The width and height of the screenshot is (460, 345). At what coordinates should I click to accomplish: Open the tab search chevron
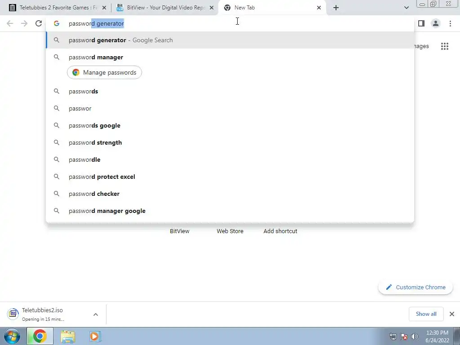(406, 8)
